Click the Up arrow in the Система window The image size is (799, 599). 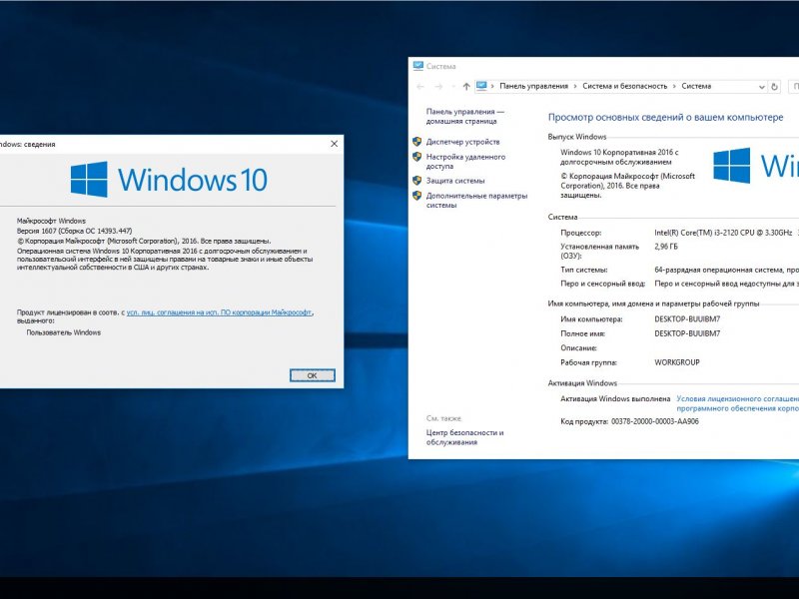click(466, 87)
